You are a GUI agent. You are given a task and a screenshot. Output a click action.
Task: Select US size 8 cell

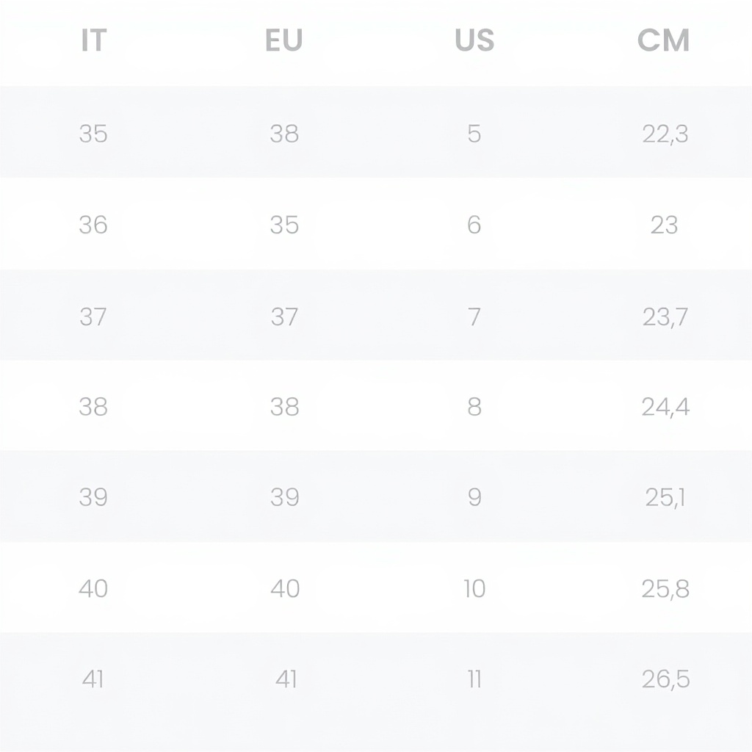point(474,407)
